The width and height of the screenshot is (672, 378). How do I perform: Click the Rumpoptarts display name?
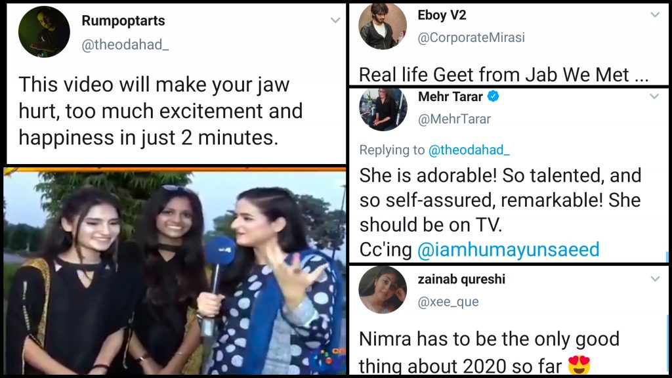(x=123, y=21)
